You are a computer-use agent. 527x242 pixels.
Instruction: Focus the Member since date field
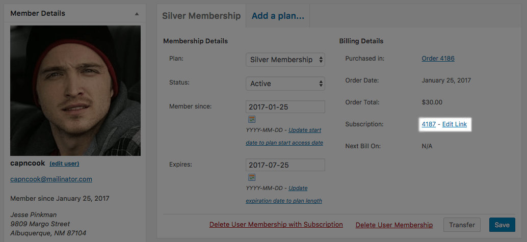click(x=285, y=107)
